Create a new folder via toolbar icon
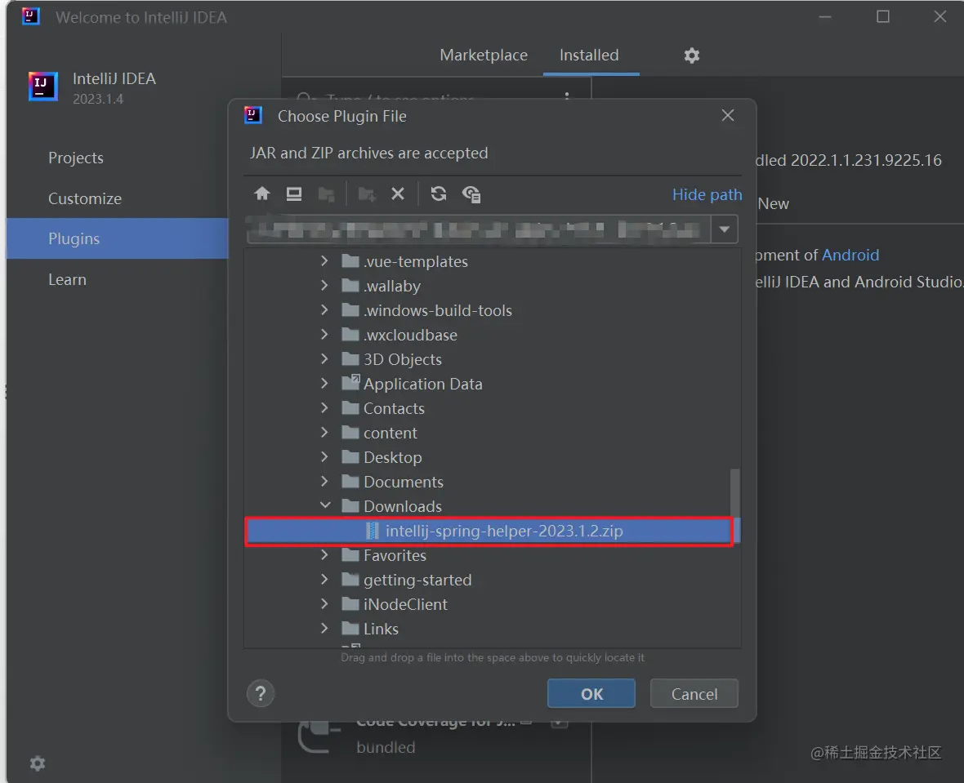 tap(367, 195)
